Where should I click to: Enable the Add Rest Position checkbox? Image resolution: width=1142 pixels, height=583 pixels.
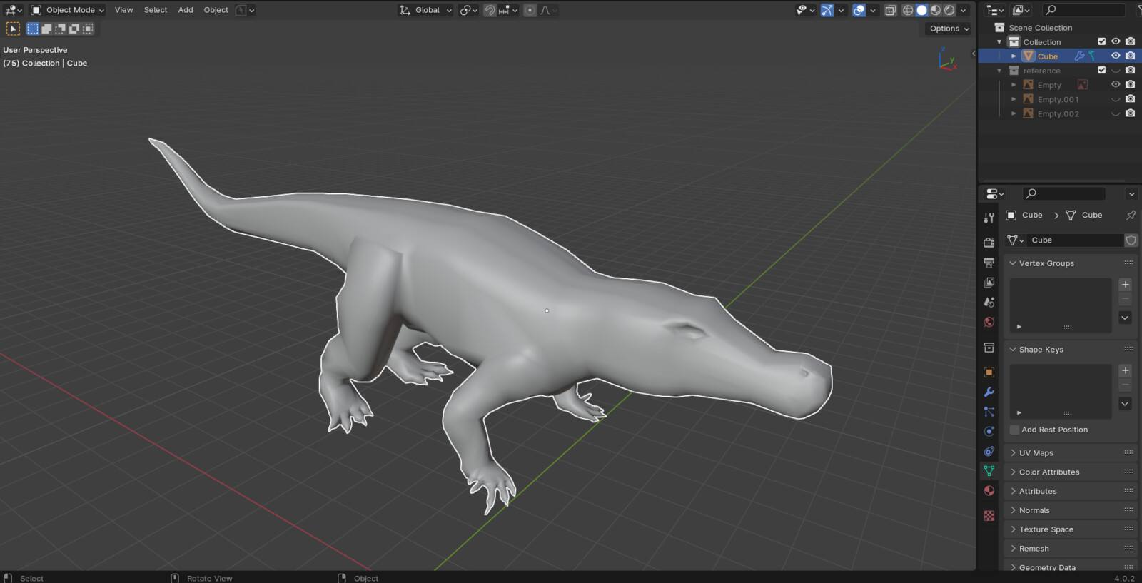pos(1014,430)
